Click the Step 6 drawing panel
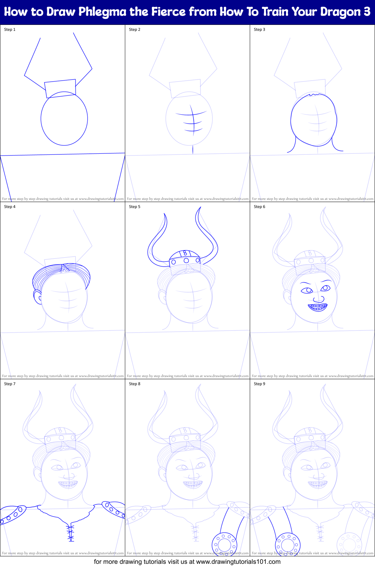Screen dimensions: 375x567 coord(312,291)
